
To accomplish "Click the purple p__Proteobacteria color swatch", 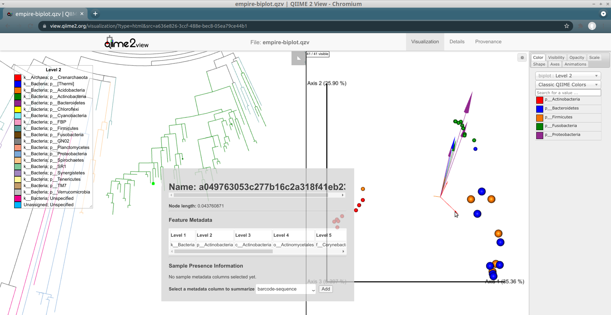I will (x=539, y=135).
